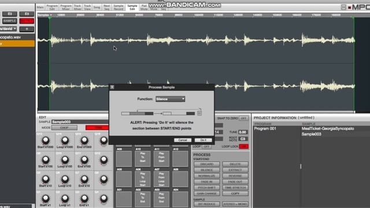Click the FADE OUT process button
370x208 pixels.
235,182
